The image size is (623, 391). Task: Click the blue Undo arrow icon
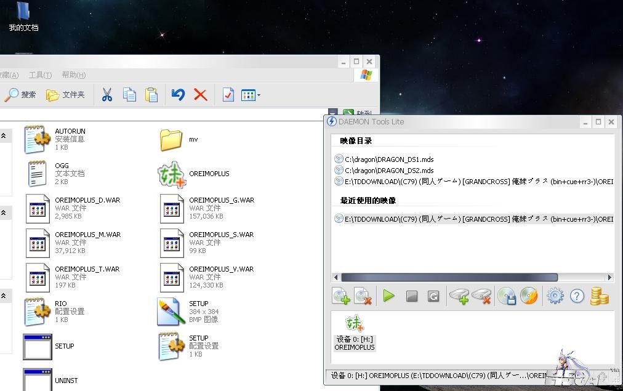pyautogui.click(x=178, y=95)
